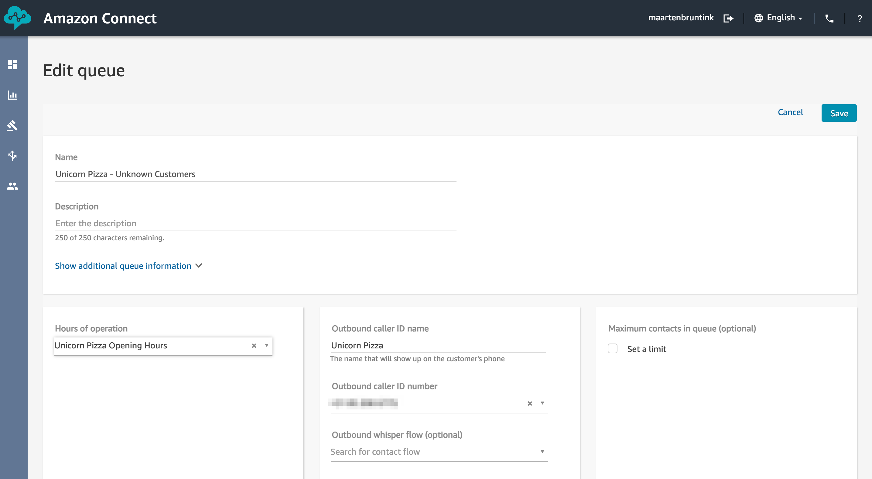Click the Description input field
The image size is (872, 479).
coord(255,224)
